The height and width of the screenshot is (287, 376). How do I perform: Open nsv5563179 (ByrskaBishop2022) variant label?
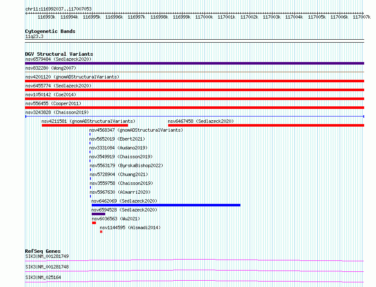point(126,165)
